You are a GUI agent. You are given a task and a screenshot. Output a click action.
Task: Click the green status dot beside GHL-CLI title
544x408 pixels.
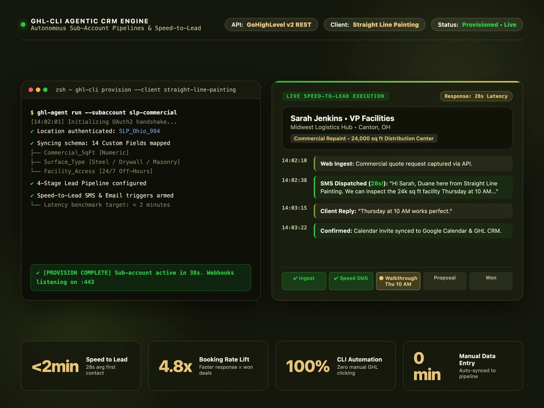coord(23,24)
